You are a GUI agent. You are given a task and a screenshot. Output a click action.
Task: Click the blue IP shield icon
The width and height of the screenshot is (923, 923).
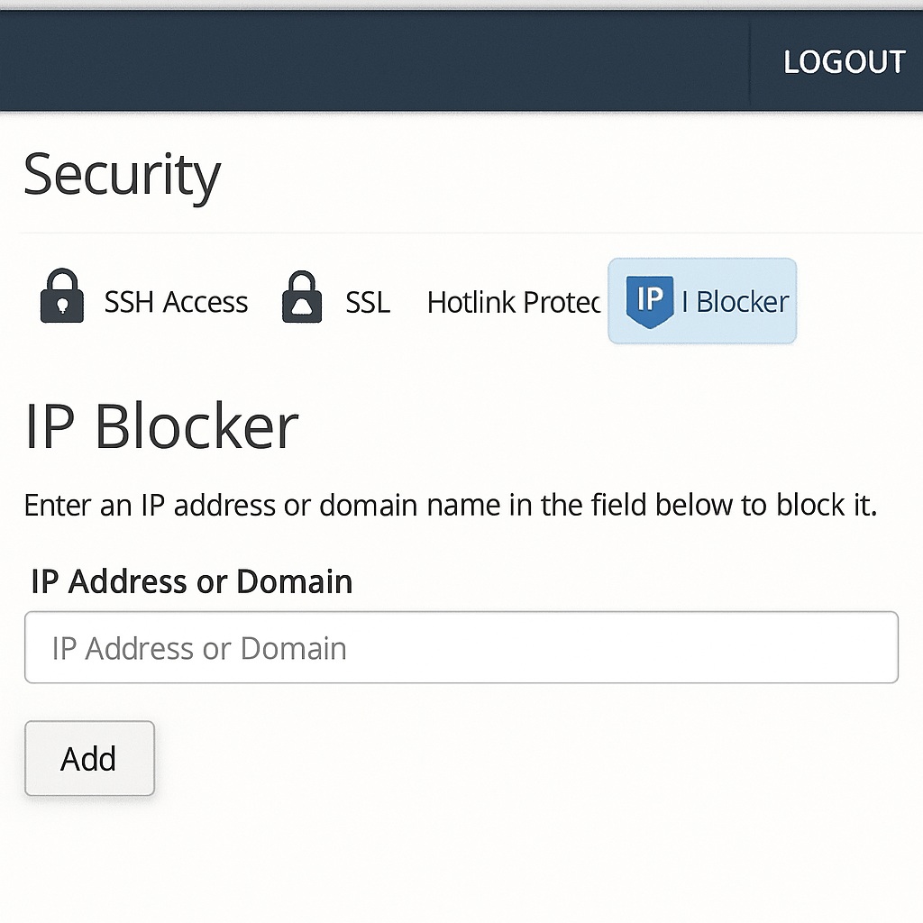tap(649, 301)
